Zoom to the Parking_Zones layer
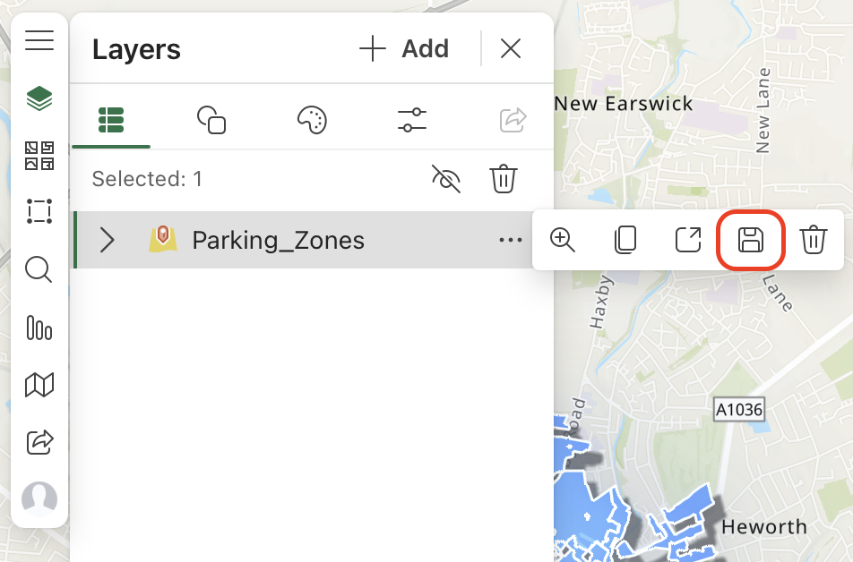 [563, 240]
